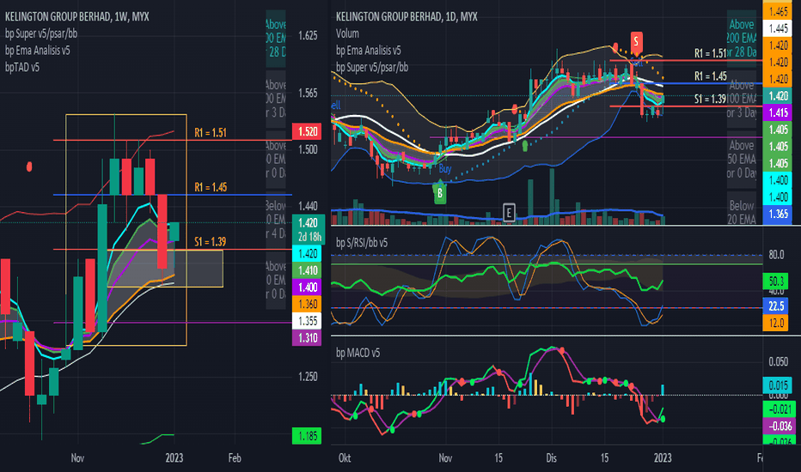Select bp Ema Analisis v5 on weekly chart
Viewport: 801px width, 472px height.
37,51
